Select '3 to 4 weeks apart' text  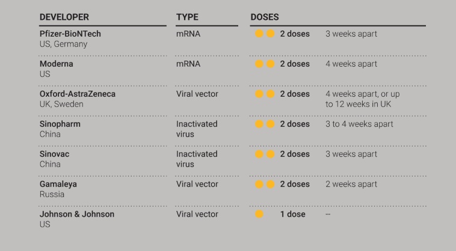tap(359, 124)
